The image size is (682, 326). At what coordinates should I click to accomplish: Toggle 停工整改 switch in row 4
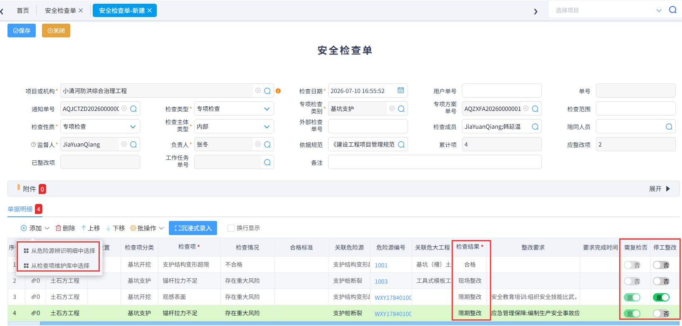point(661,314)
